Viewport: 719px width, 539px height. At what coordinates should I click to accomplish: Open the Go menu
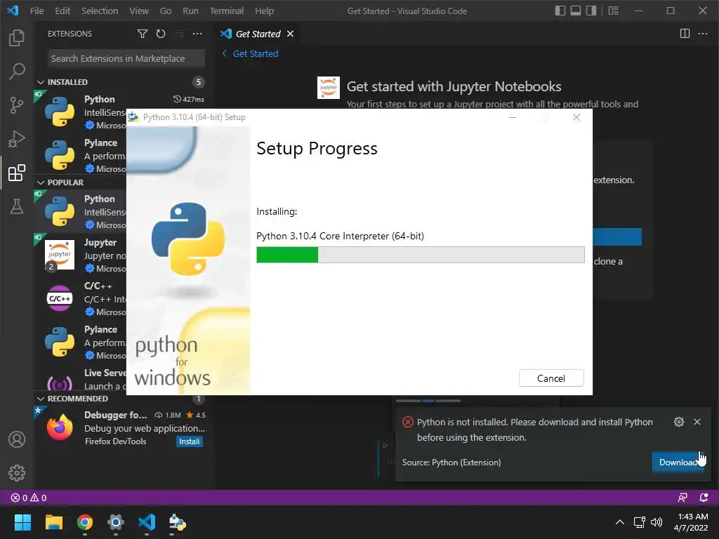tap(166, 11)
